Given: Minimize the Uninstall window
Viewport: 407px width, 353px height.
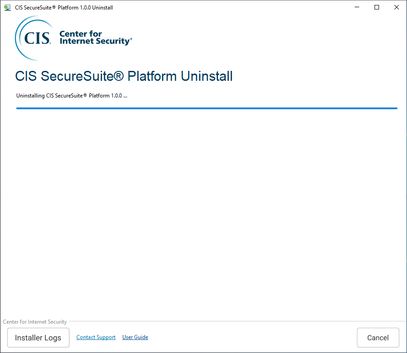Looking at the screenshot, I should pos(357,7).
